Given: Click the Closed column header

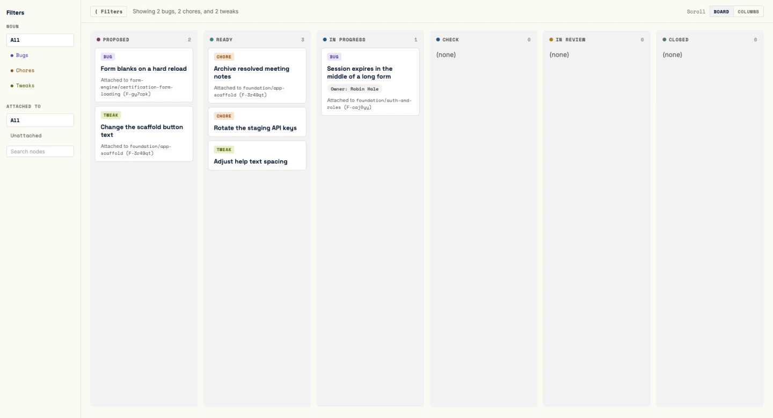Looking at the screenshot, I should click(710, 40).
